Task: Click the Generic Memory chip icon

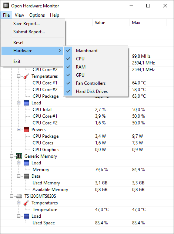Action: pyautogui.click(x=19, y=156)
